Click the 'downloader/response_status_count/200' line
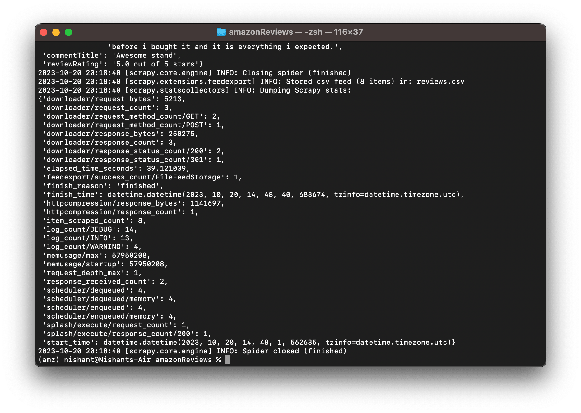 click(x=133, y=151)
